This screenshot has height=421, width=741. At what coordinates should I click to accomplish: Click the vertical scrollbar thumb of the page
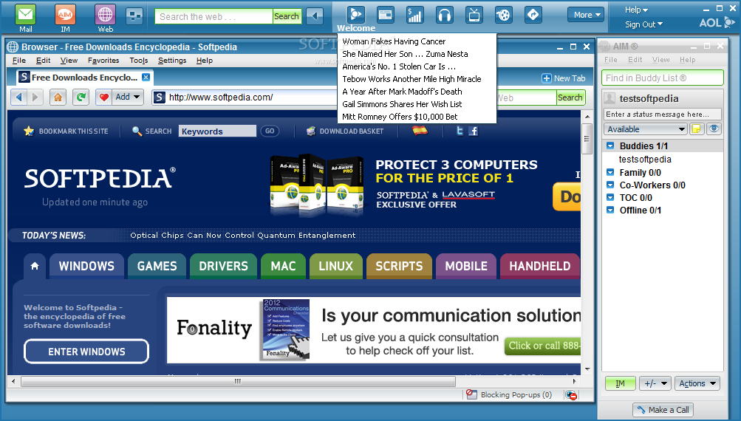click(x=587, y=139)
